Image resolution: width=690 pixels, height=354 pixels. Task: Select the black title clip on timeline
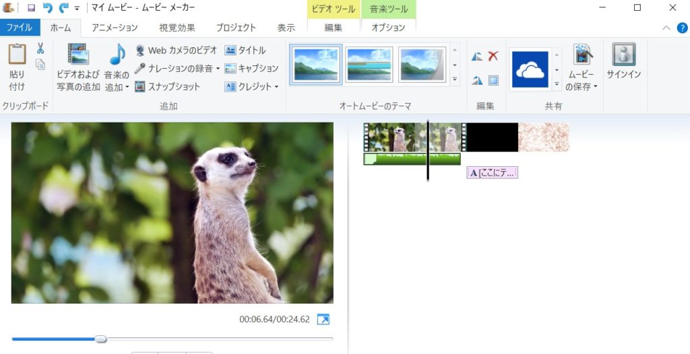point(492,137)
